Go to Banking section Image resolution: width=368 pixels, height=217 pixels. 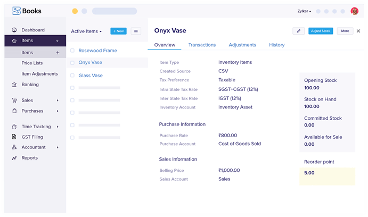(30, 85)
